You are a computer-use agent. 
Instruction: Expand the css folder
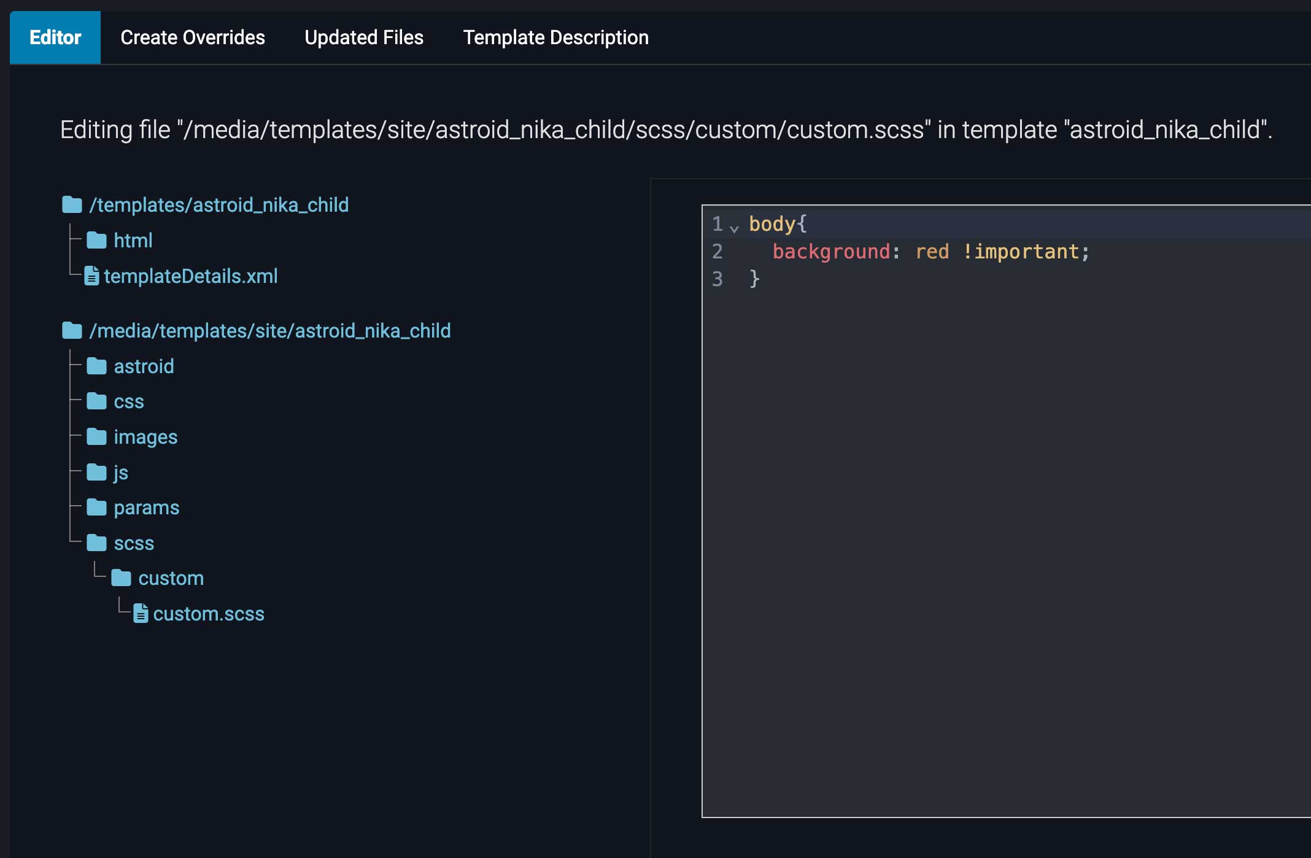click(129, 402)
